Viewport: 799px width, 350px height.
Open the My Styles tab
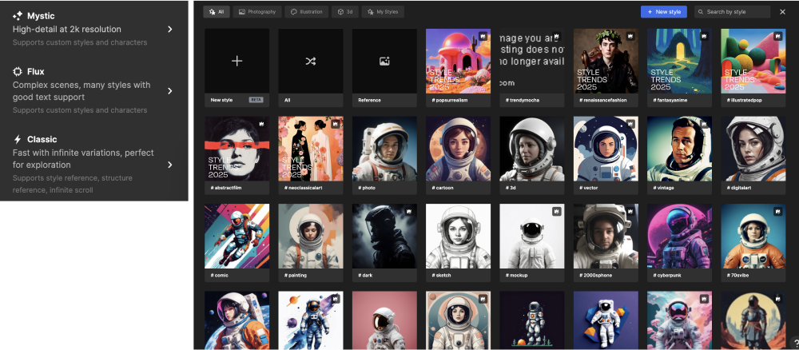[x=383, y=12]
